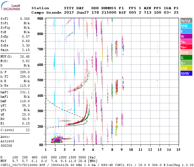This screenshot has width=194, height=167.
Task: Select the NoVal gray legend swatch
Action: (186, 21)
